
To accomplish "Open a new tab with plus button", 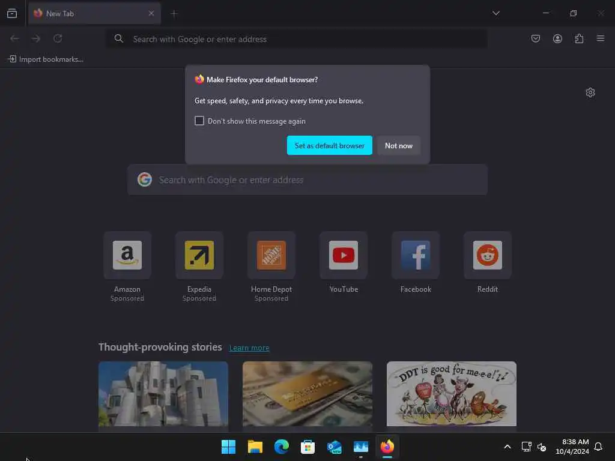I will point(174,14).
